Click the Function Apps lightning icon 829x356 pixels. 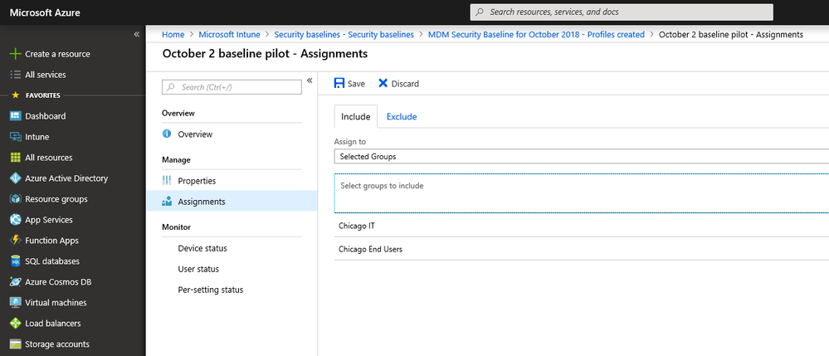(15, 240)
